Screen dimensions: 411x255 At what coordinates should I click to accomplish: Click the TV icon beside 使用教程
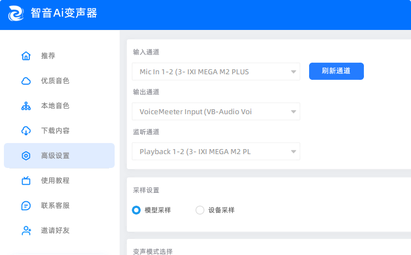click(26, 181)
